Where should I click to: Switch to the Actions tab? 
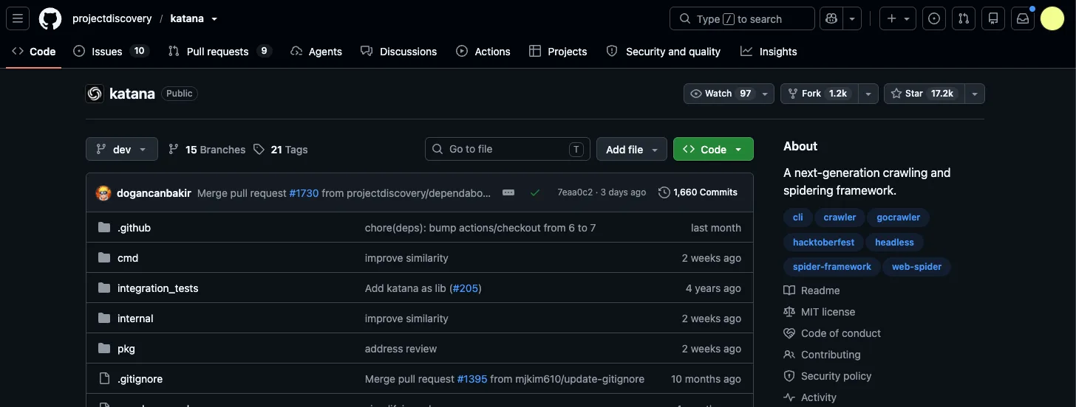(x=483, y=52)
